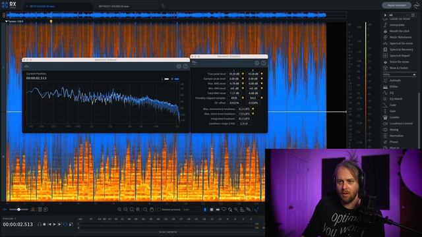Open Spectrum Analyzer help button
422x237 pixels.
pyautogui.click(x=185, y=66)
